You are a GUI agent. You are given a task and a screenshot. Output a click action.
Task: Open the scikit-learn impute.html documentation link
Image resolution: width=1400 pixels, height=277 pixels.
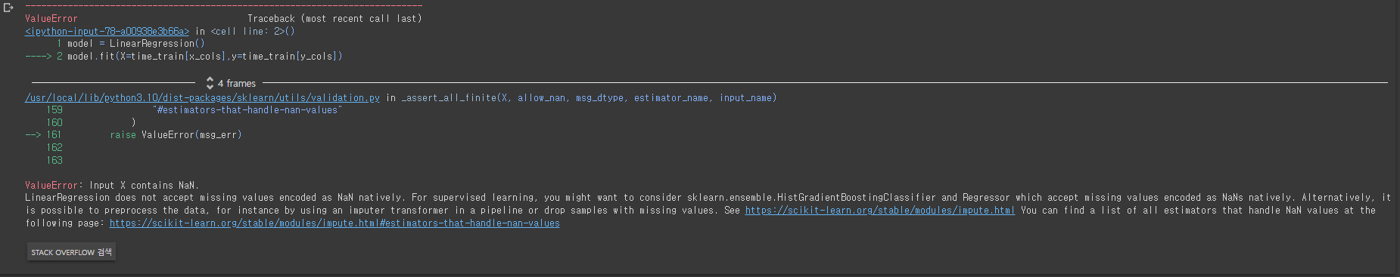click(x=879, y=211)
